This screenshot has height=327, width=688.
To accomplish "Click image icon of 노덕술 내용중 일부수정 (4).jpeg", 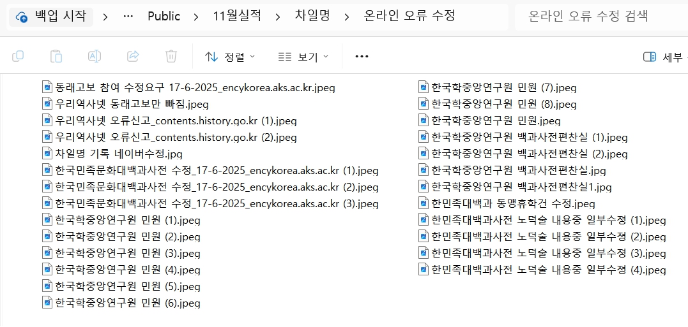I will (424, 270).
